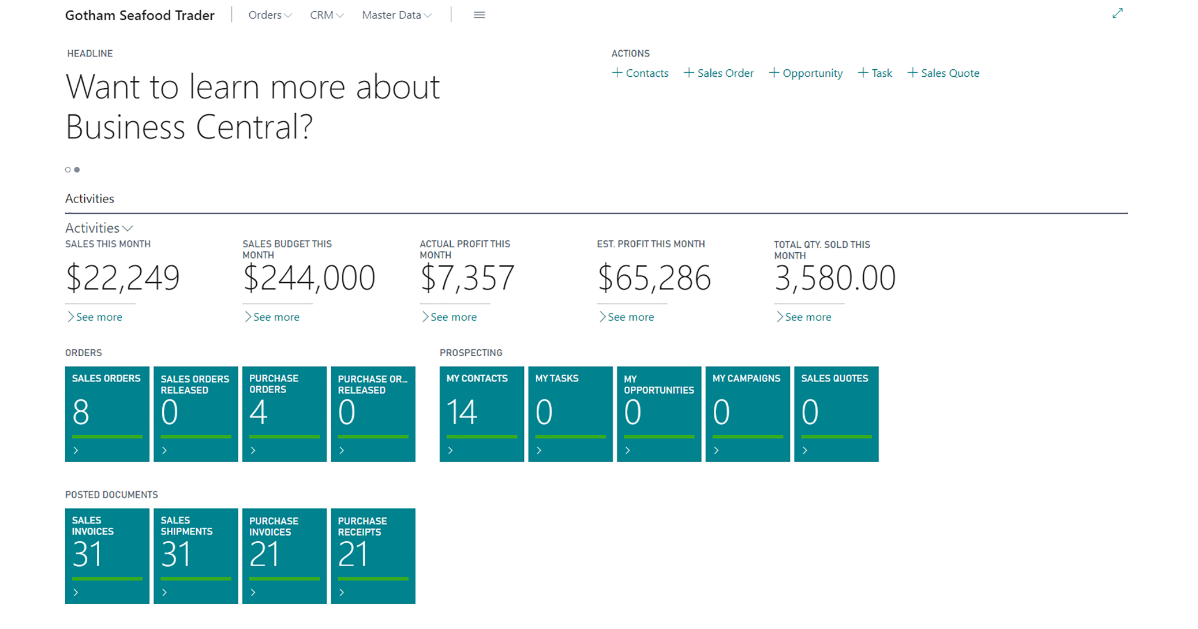Open the Purchase Receipts tile
Screen dimensions: 1198x629
pyautogui.click(x=373, y=554)
